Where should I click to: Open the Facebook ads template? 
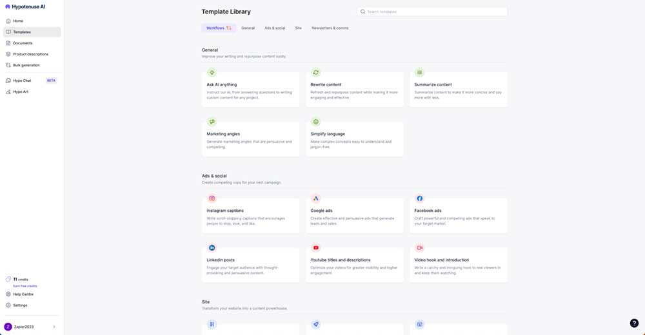point(459,215)
